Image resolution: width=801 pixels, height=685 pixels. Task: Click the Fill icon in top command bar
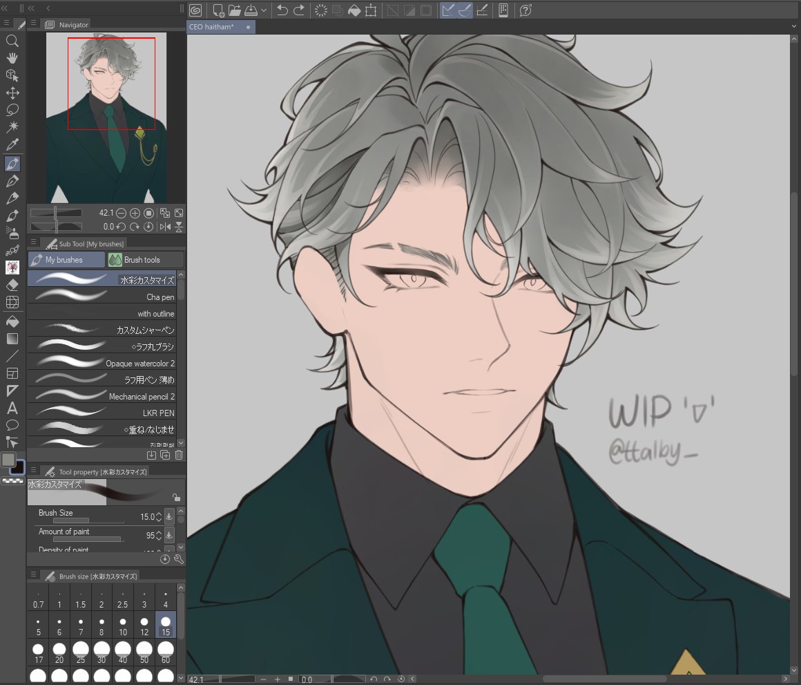[354, 10]
